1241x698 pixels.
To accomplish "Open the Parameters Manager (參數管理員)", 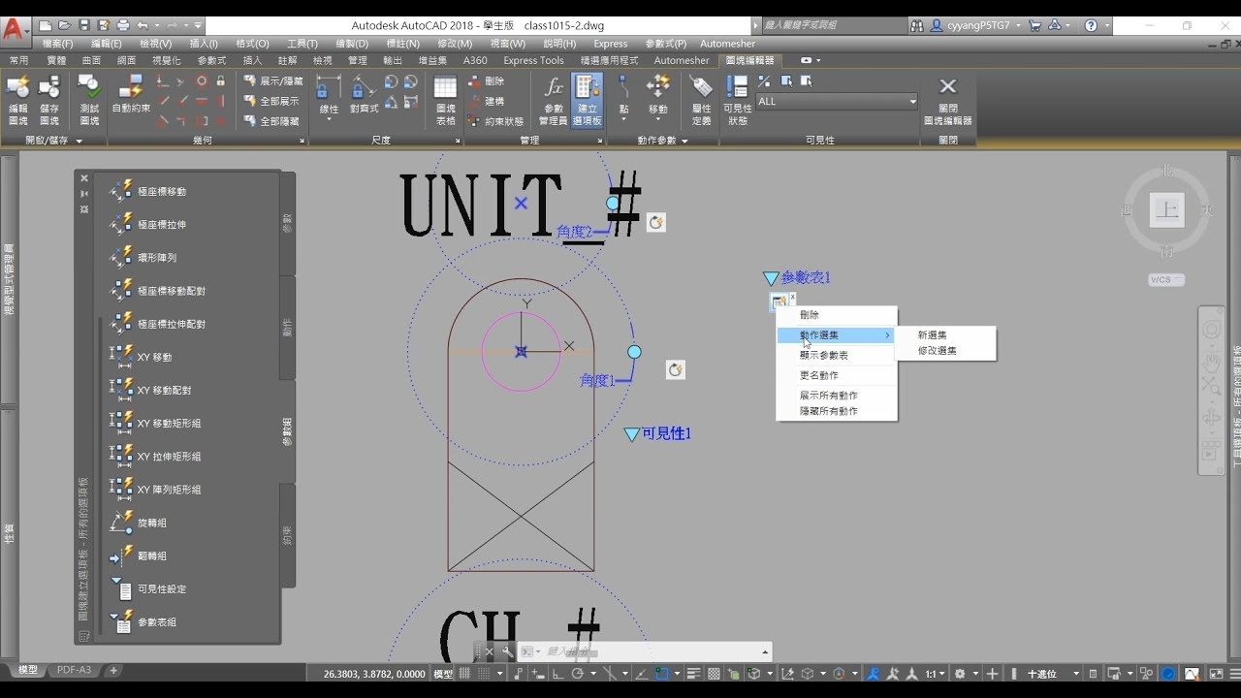I will coord(553,100).
